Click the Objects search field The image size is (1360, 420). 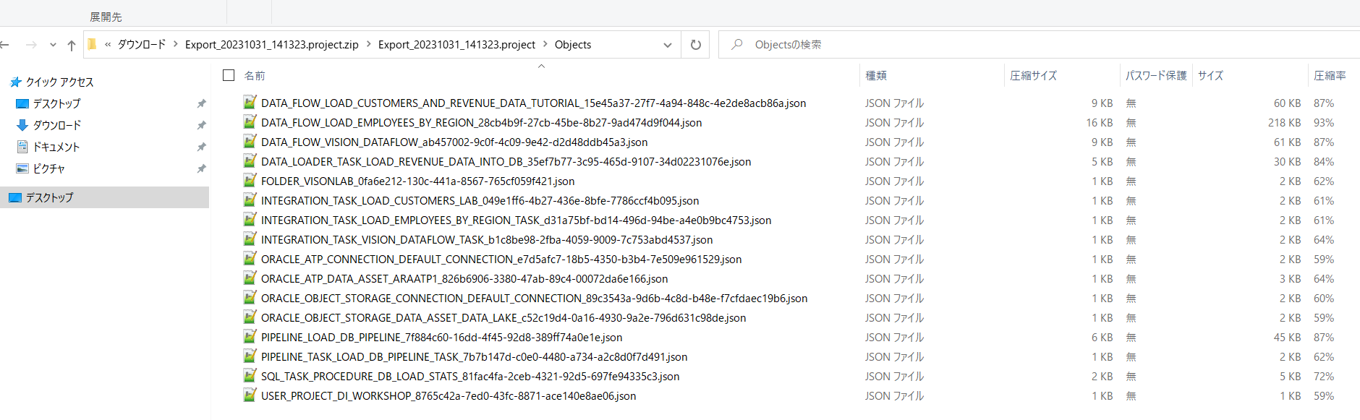click(1039, 45)
